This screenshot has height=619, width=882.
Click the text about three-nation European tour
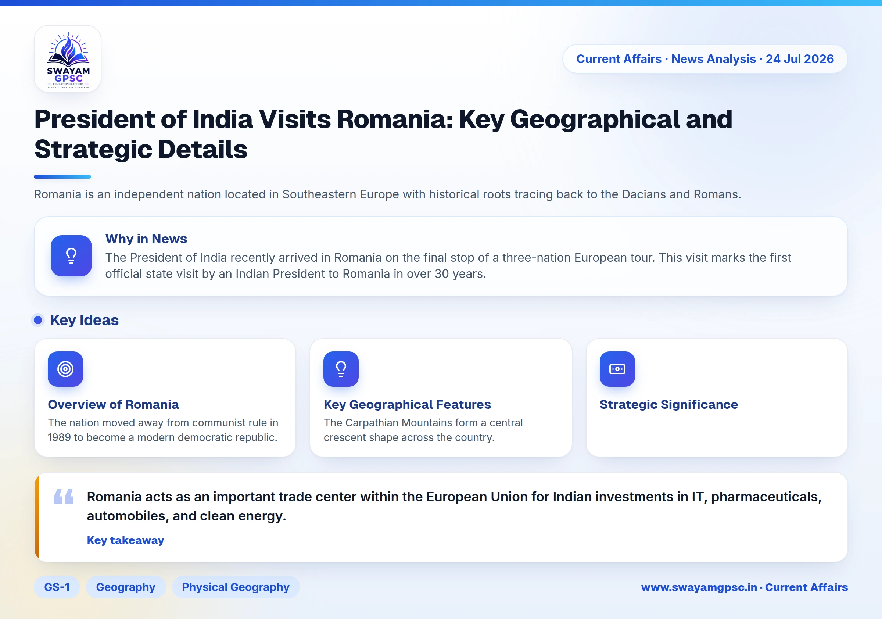[448, 265]
